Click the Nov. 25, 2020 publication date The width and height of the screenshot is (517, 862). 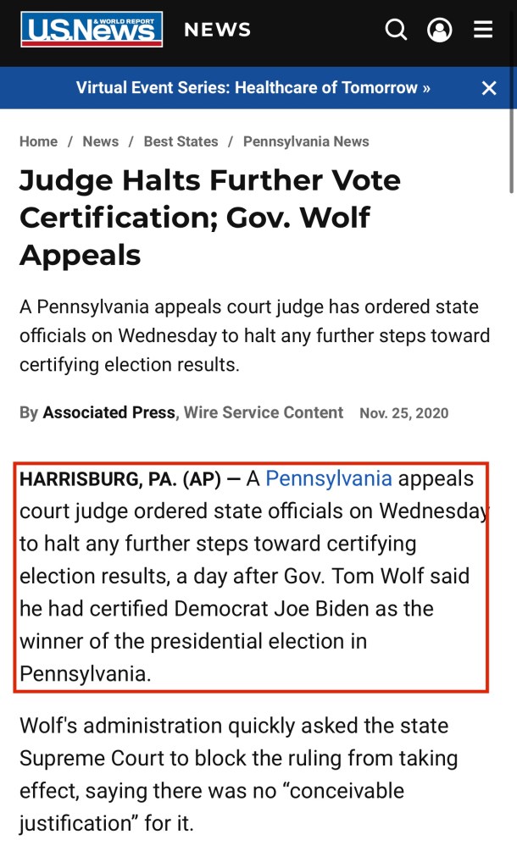[x=404, y=414]
